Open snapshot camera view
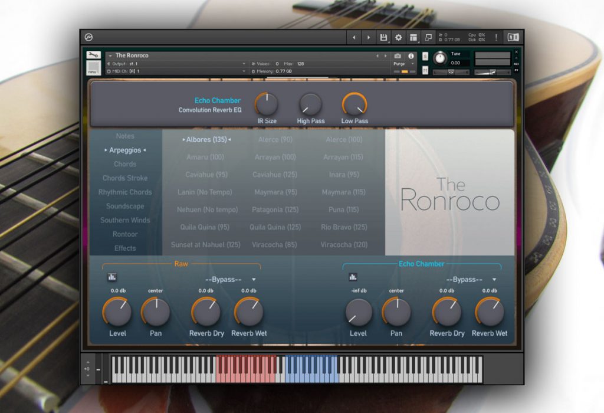Screen dimensions: 604x413 point(398,56)
